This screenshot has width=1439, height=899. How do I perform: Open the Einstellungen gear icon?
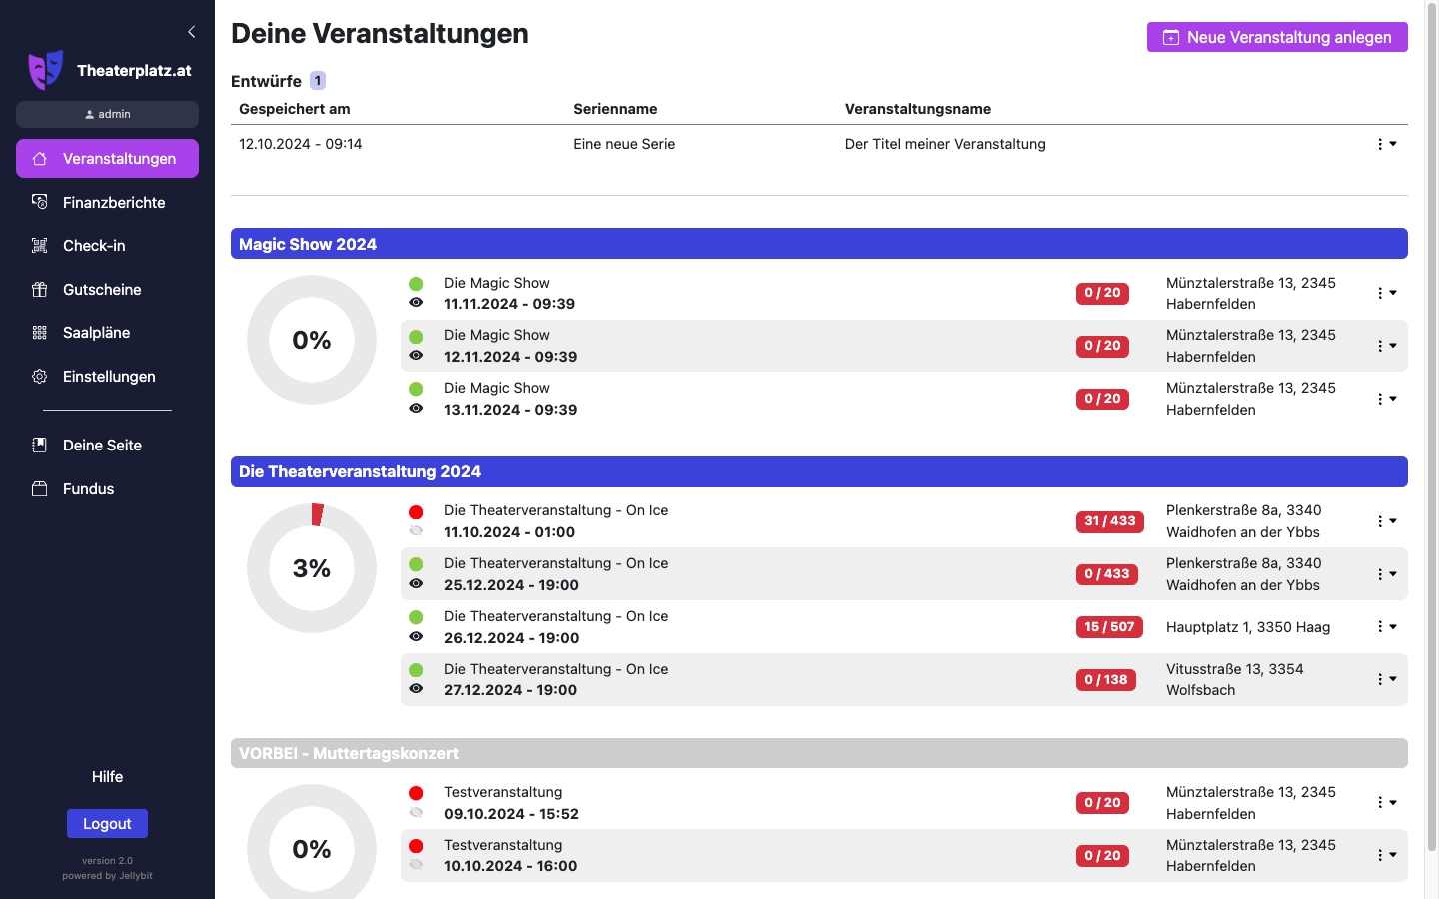[40, 377]
